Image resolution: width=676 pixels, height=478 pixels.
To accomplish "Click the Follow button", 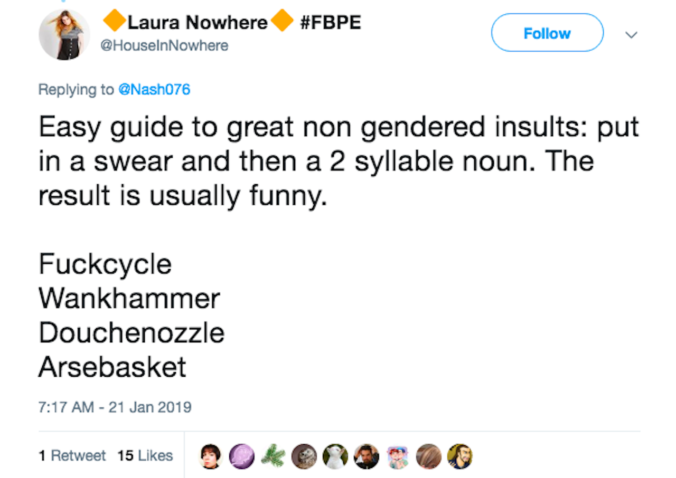I will pos(547,33).
